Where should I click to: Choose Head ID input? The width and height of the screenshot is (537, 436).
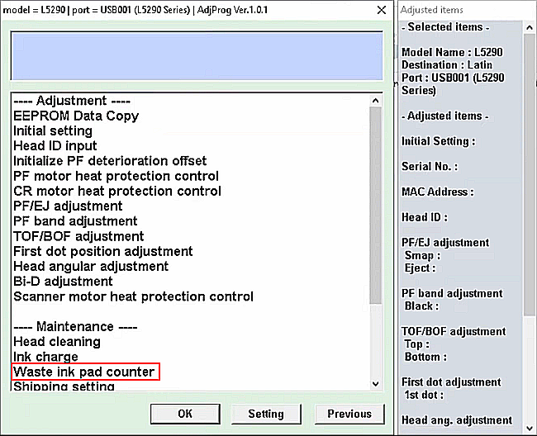click(x=55, y=146)
